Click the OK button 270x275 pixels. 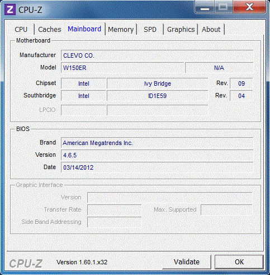239,262
